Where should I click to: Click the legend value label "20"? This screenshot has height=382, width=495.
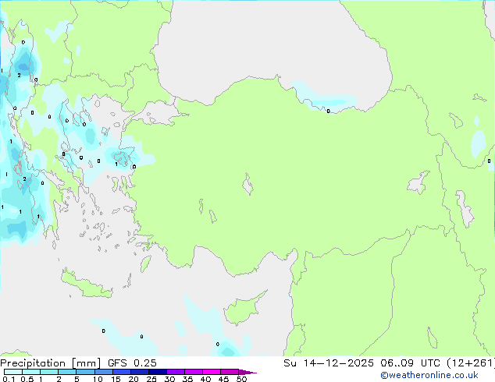tap(134, 379)
